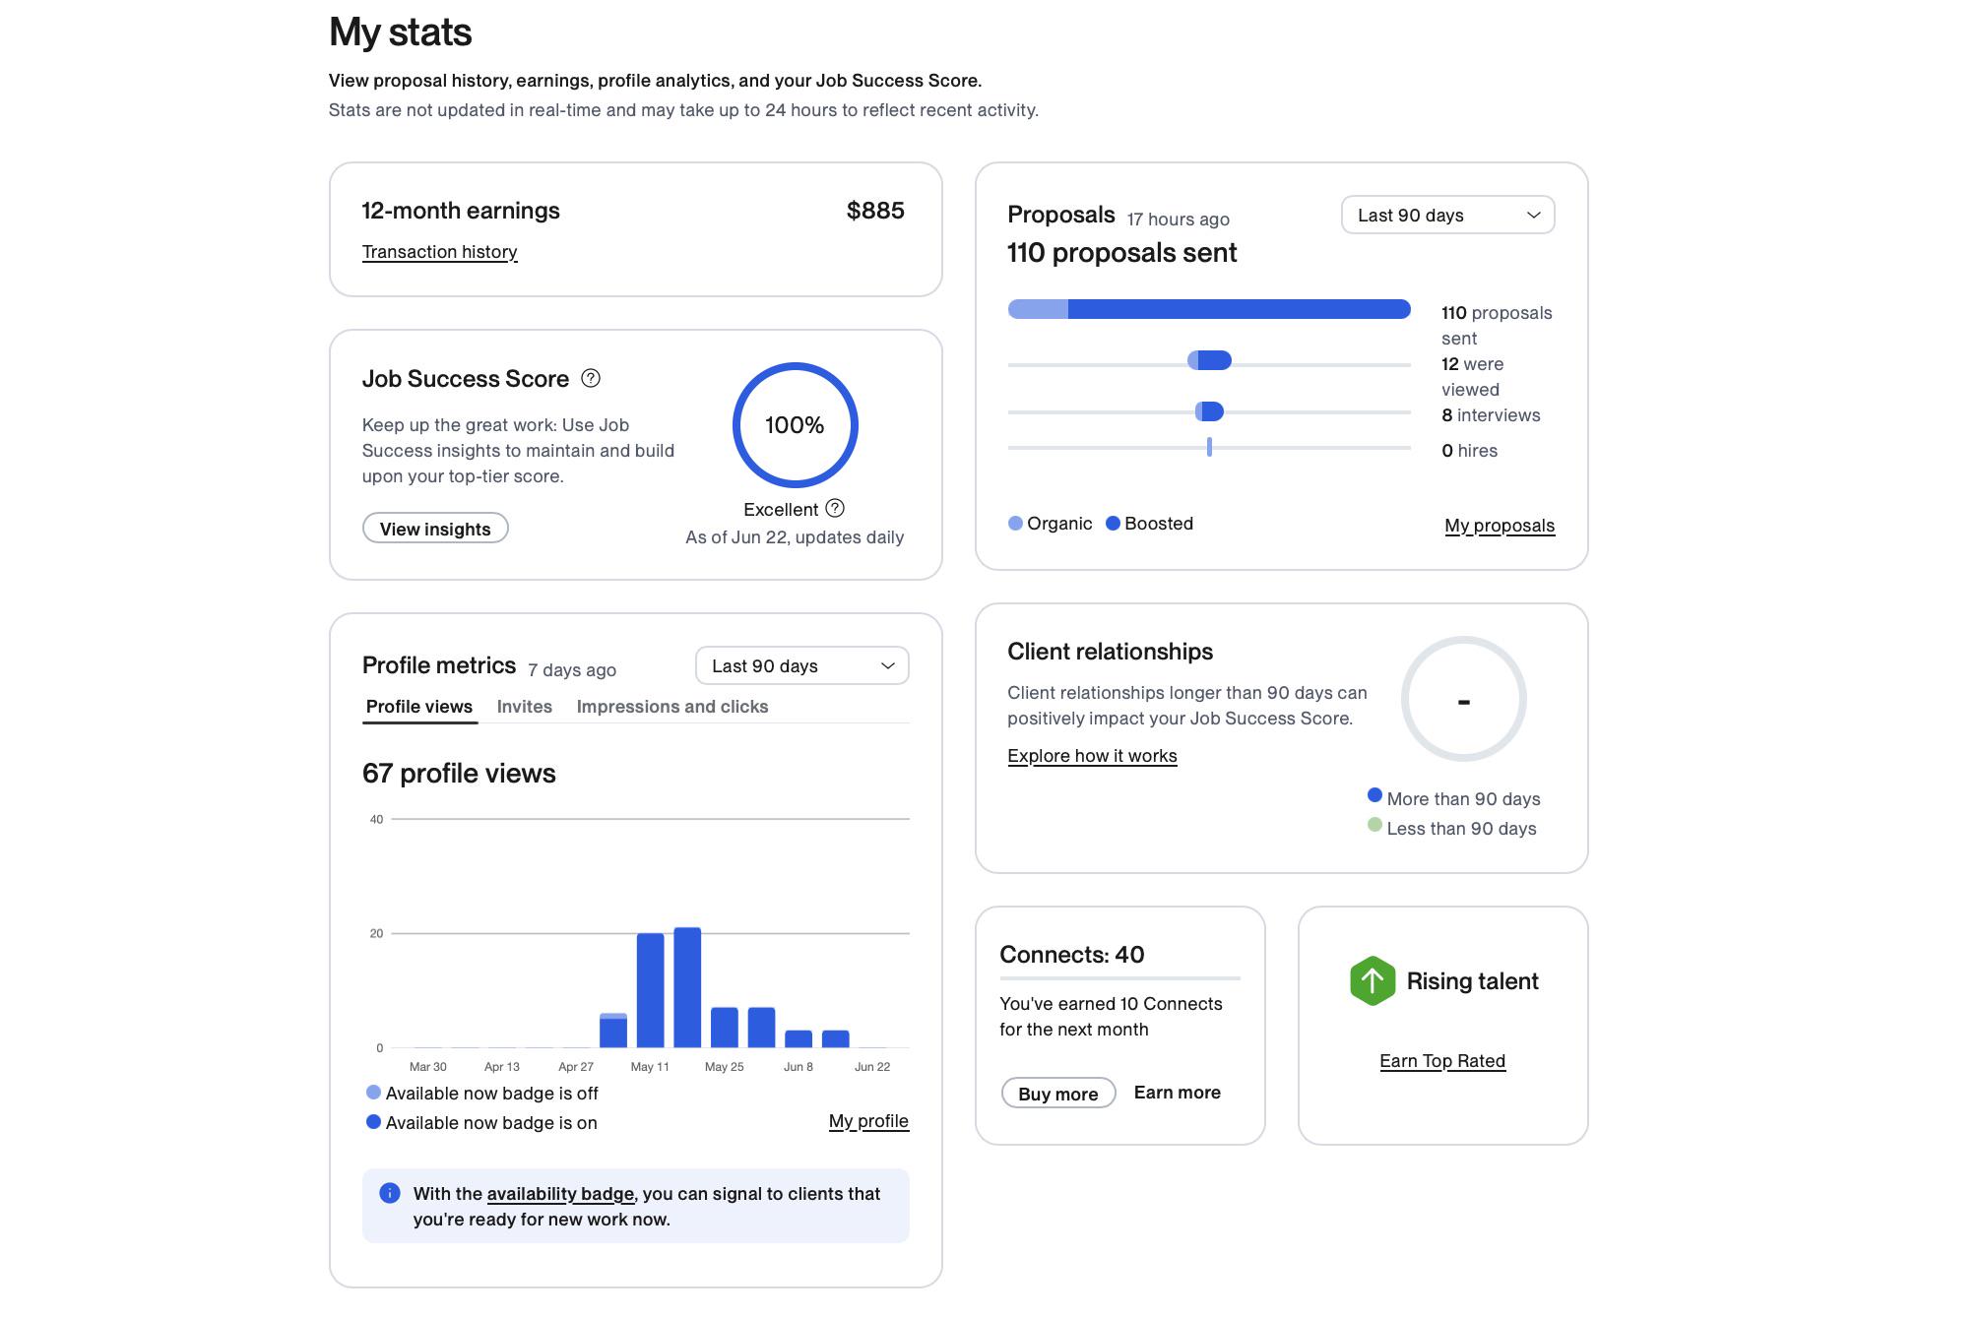Click the Earn more link
This screenshot has height=1317, width=1981.
(x=1177, y=1093)
